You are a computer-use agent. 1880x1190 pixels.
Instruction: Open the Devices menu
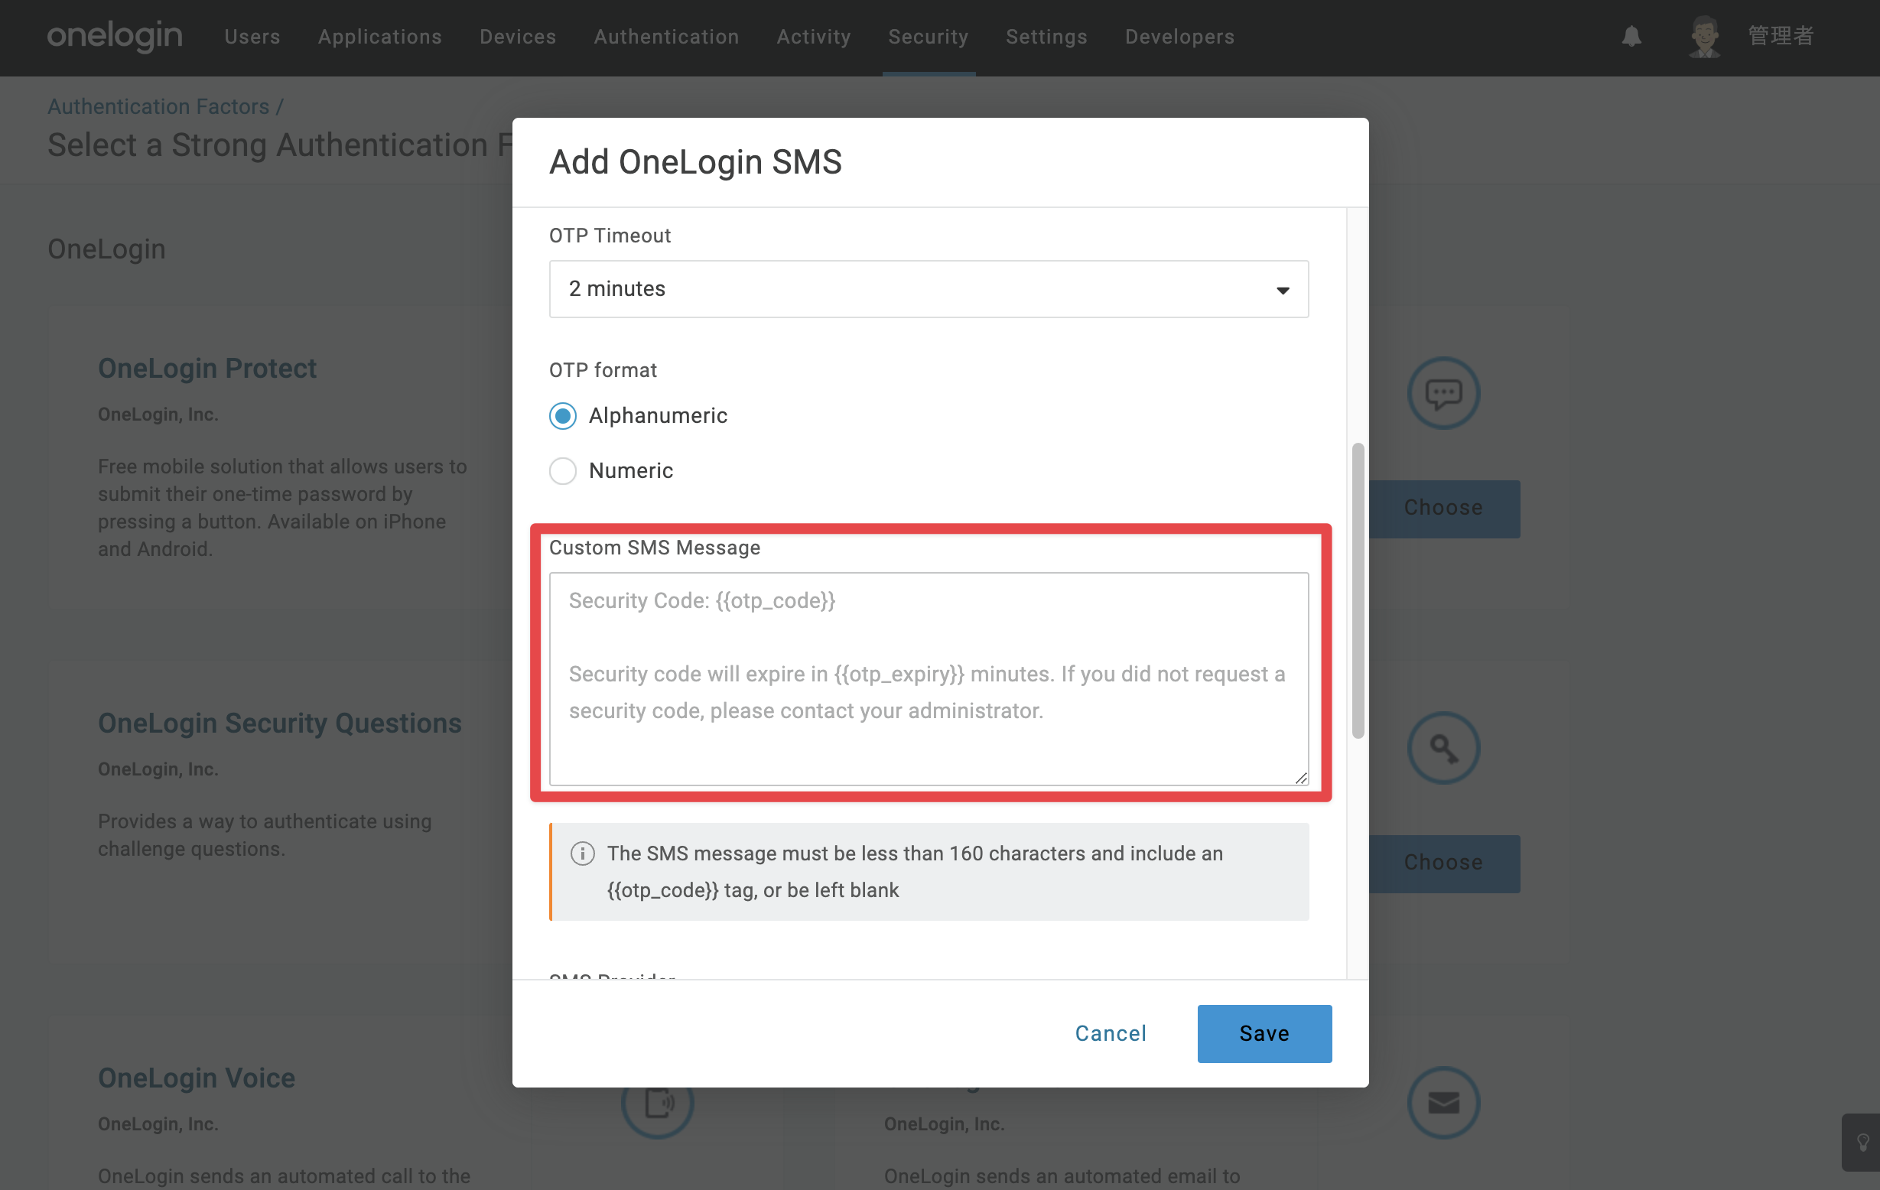tap(518, 37)
